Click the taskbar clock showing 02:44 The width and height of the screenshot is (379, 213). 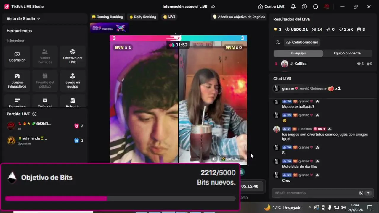click(x=355, y=207)
